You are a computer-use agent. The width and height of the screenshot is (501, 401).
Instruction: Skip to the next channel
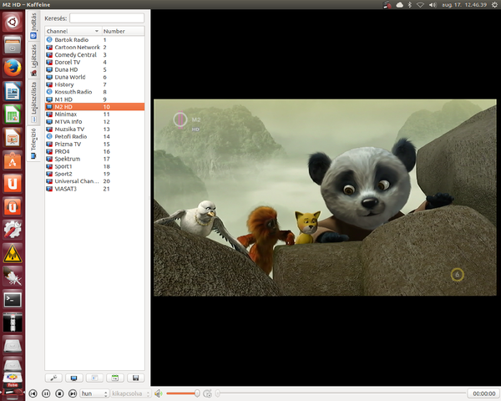click(x=73, y=393)
